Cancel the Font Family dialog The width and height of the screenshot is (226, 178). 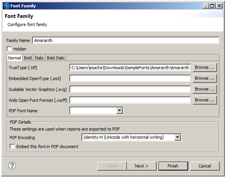coord(205,166)
